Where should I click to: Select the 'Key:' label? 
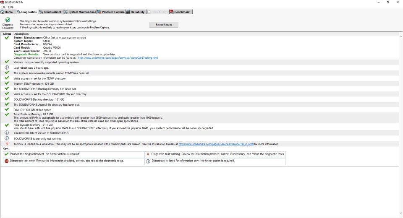[x=5, y=148]
